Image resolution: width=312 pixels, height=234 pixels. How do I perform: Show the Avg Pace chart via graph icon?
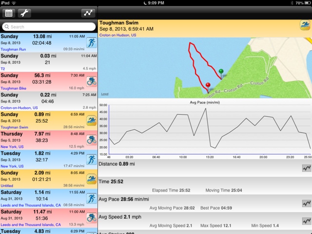[307, 203]
